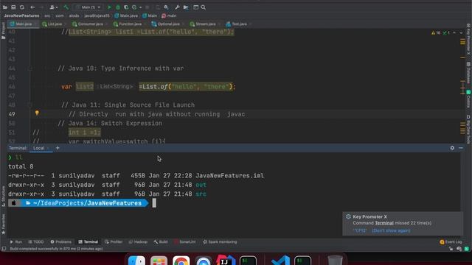472x265 pixels.
Task: Open the user/profile dropdown in toolbar
Action: pos(53,7)
